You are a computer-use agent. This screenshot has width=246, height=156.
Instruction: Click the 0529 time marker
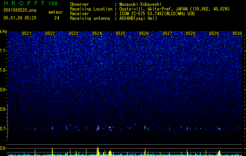214,34
